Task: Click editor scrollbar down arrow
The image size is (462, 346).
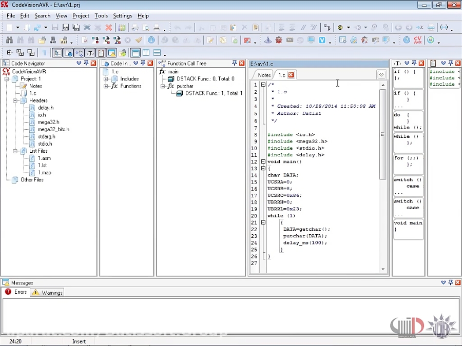Action: (x=383, y=269)
